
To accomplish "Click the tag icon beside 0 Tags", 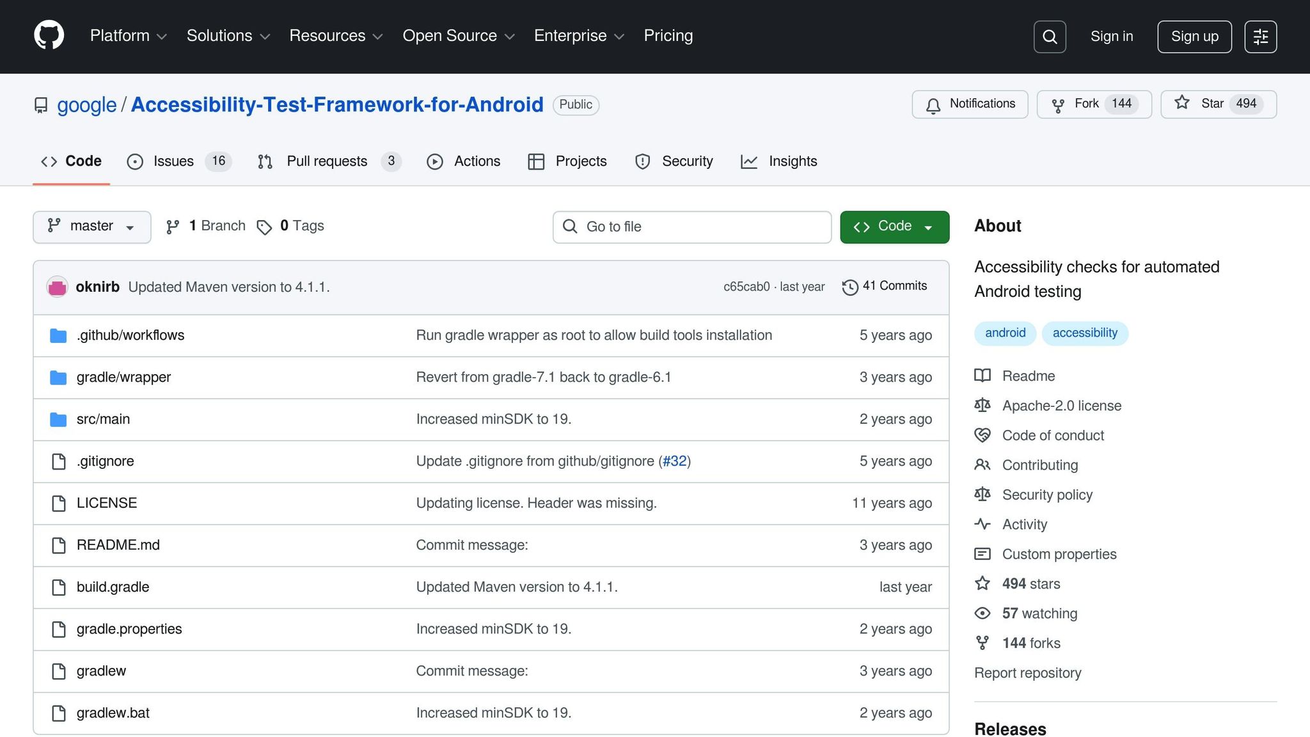I will [x=264, y=226].
